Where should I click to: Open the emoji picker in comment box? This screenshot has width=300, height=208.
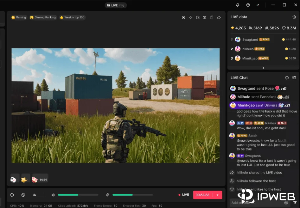click(x=286, y=203)
